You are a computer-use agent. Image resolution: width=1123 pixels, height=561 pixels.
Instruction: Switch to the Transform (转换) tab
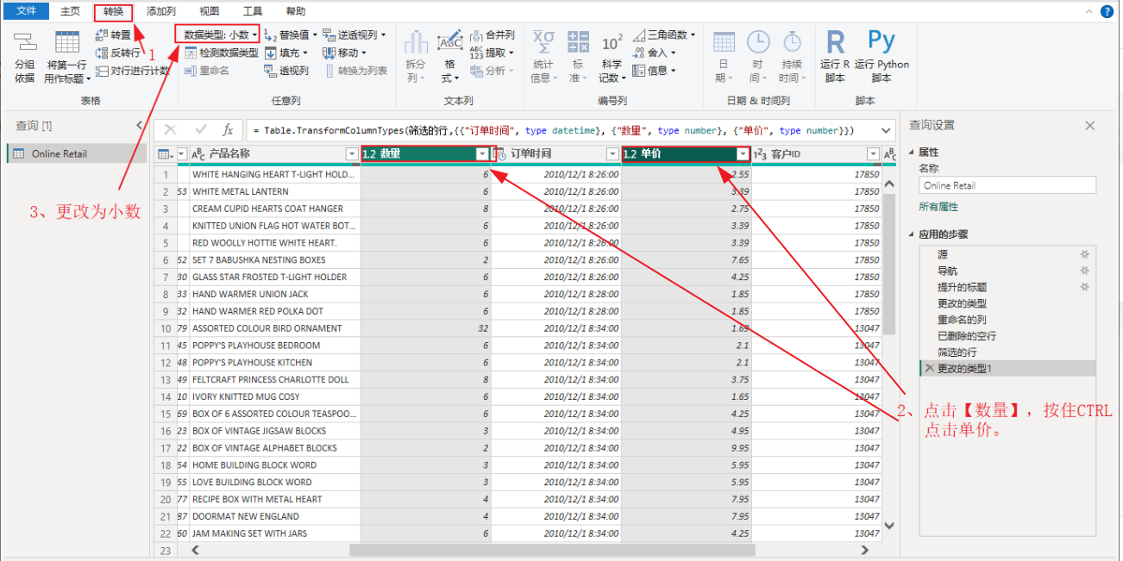[113, 12]
